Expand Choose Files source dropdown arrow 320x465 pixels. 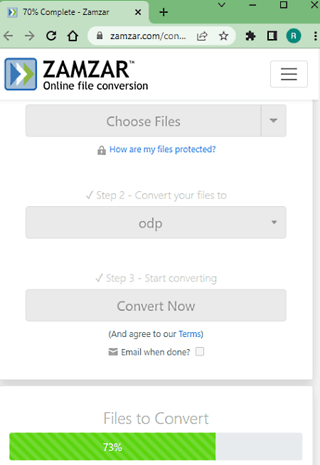tap(274, 121)
